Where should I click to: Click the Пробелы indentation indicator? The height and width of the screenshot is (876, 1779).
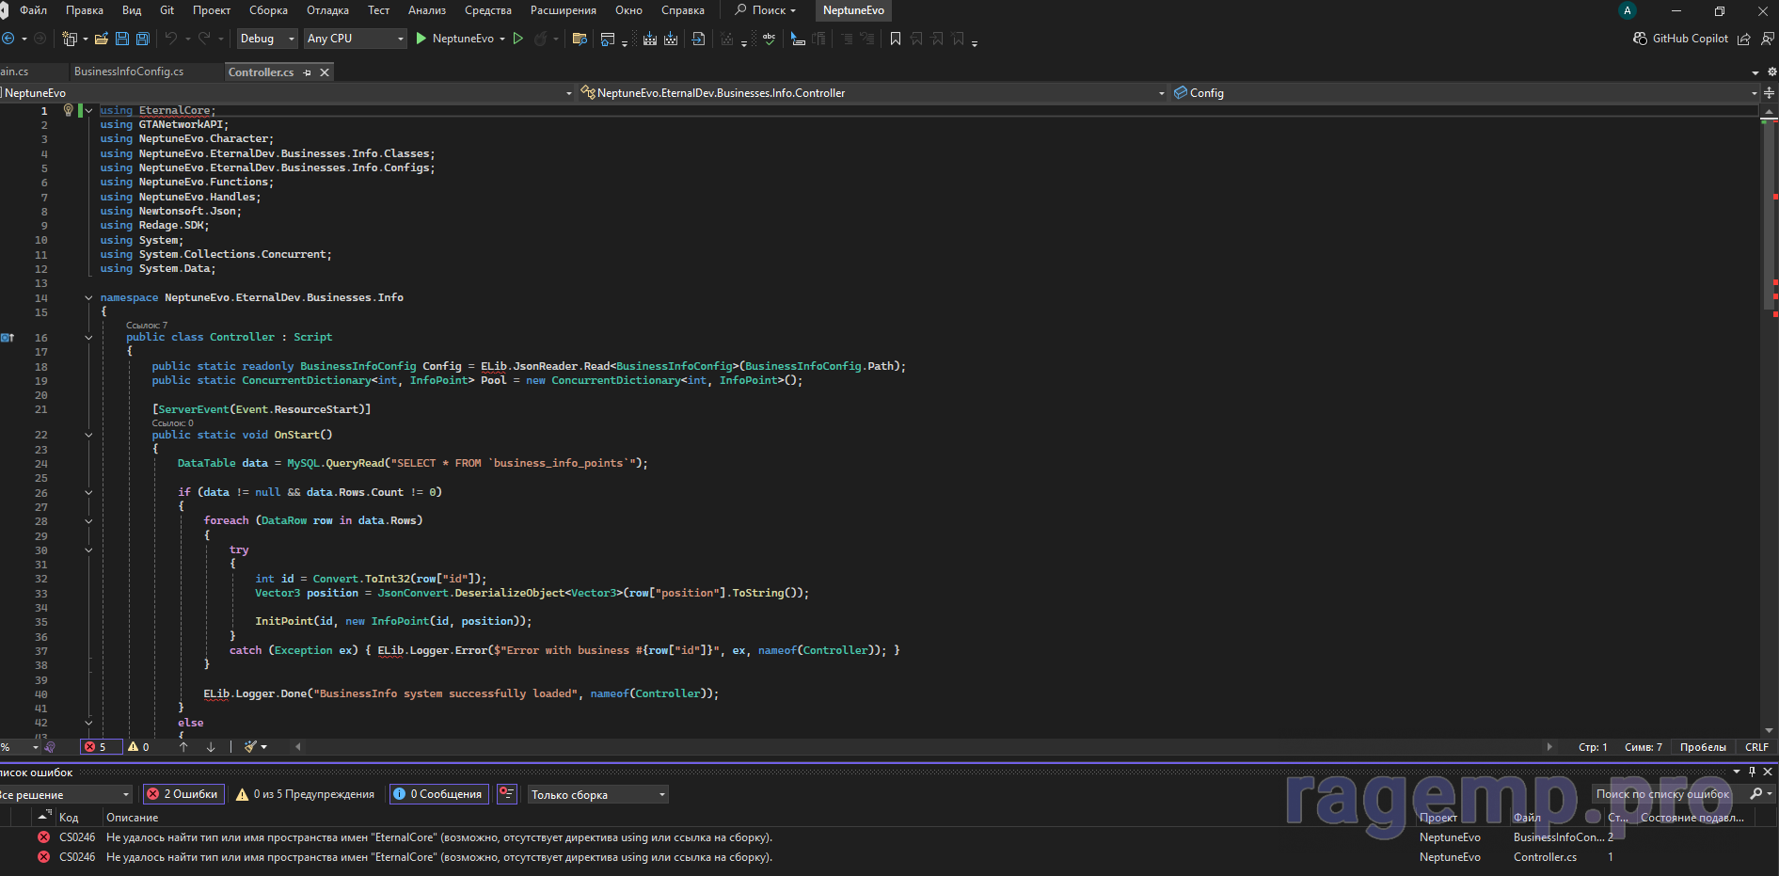(x=1703, y=747)
